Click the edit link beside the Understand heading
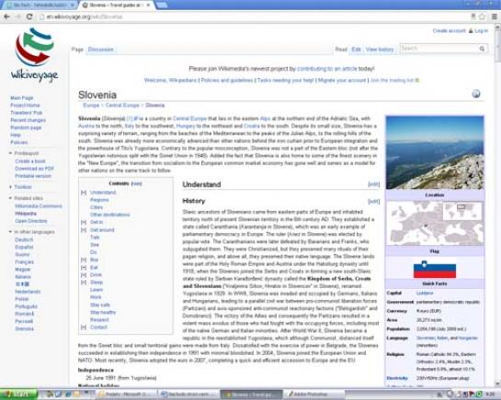Viewport: 501px width, 400px height. pos(374,184)
